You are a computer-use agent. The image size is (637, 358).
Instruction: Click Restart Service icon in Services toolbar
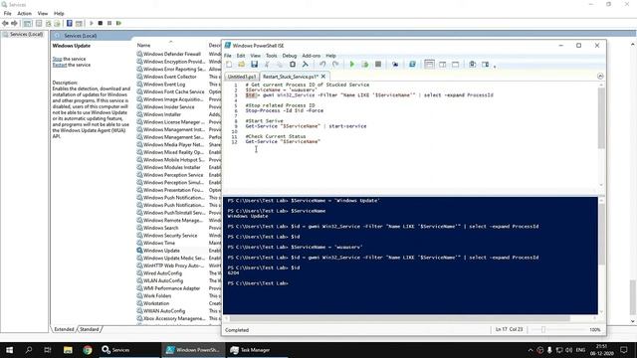pyautogui.click(x=118, y=23)
